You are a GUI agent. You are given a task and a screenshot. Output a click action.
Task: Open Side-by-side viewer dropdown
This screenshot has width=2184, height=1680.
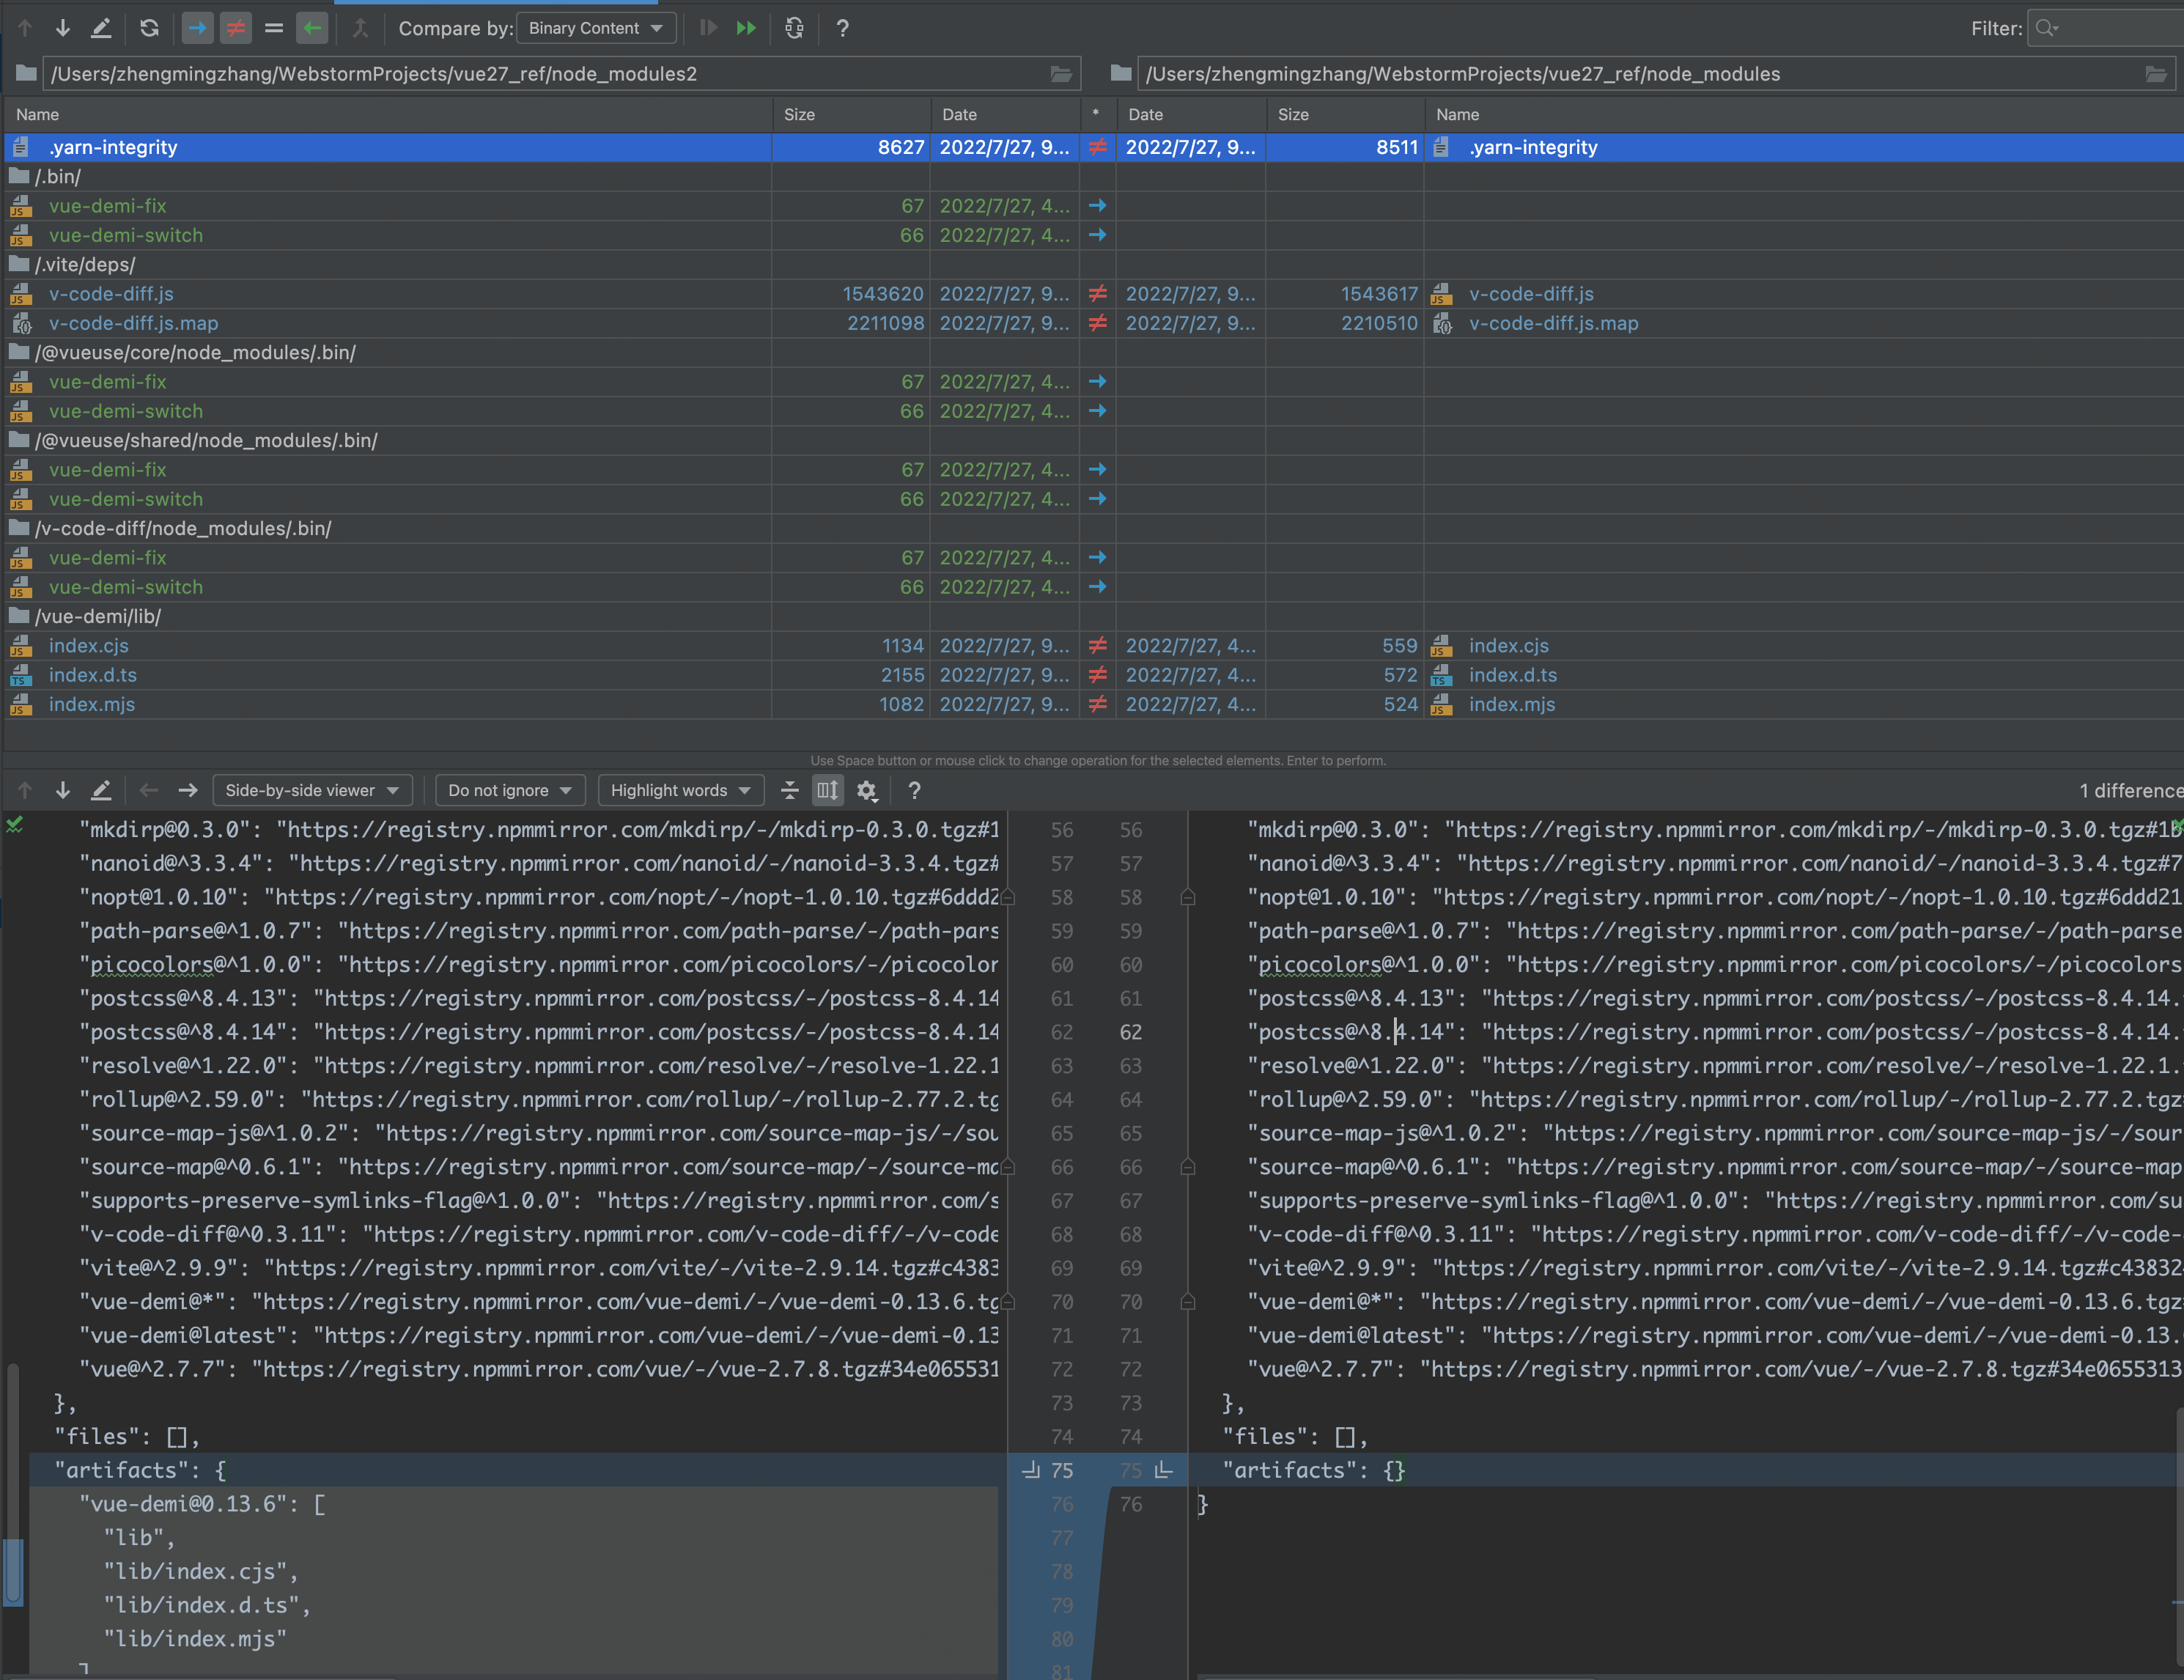(311, 790)
